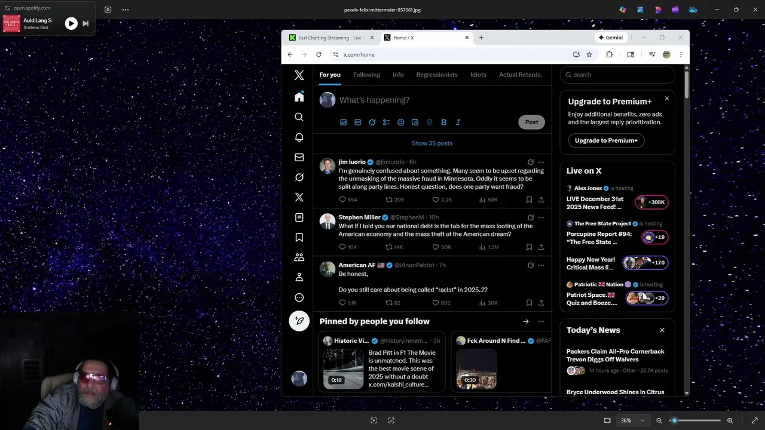Image resolution: width=765 pixels, height=430 pixels.
Task: Switch to Info tab
Action: tap(398, 75)
